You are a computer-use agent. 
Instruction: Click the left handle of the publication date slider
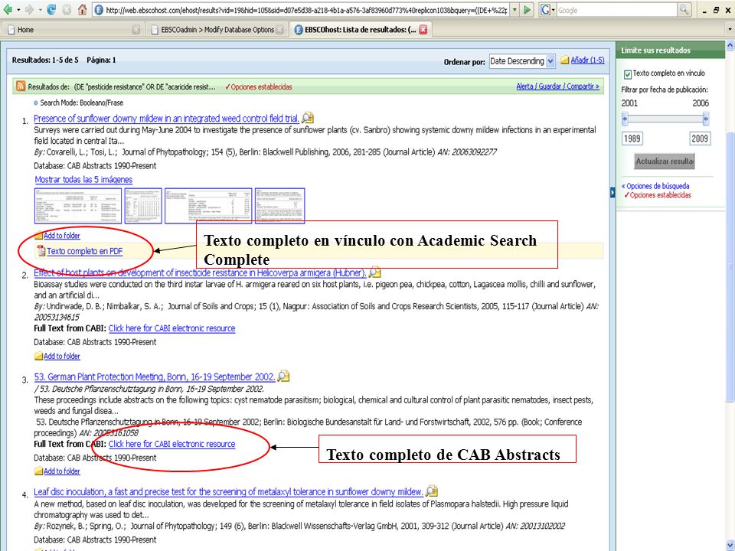pos(625,119)
